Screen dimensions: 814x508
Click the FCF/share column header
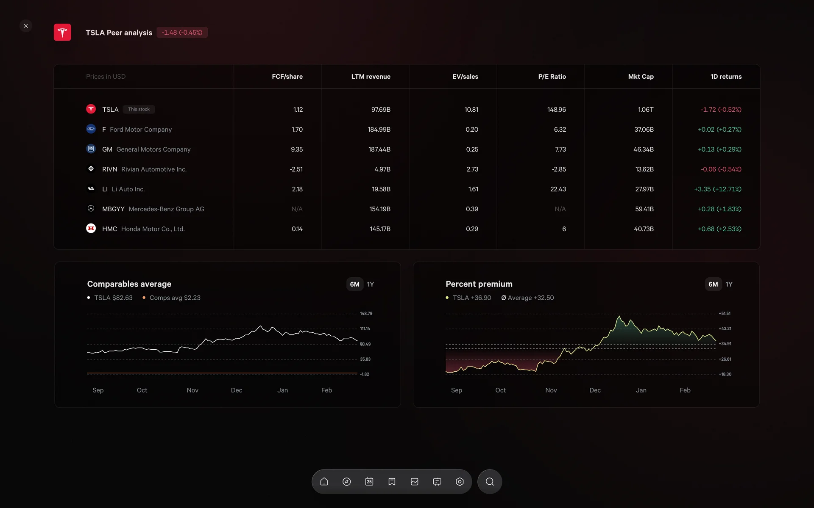point(287,77)
